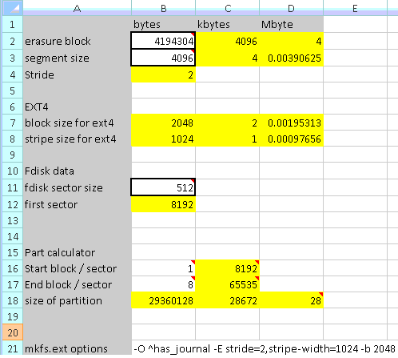Click cell showing 0.00195313

click(x=291, y=123)
